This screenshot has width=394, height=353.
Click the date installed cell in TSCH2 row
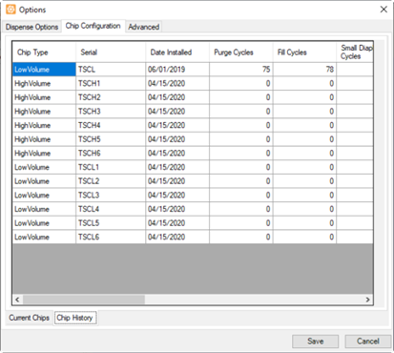pyautogui.click(x=177, y=97)
